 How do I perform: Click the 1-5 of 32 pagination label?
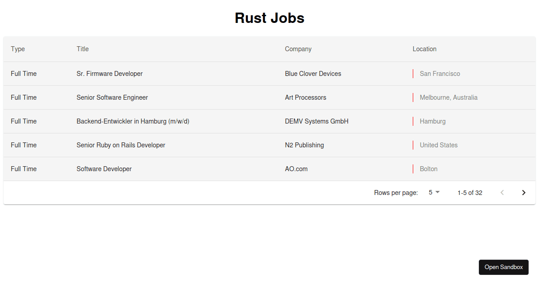469,192
